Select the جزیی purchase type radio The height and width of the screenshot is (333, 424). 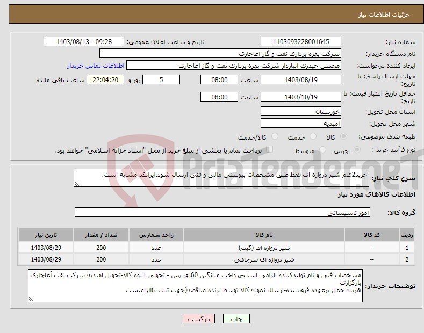point(357,149)
